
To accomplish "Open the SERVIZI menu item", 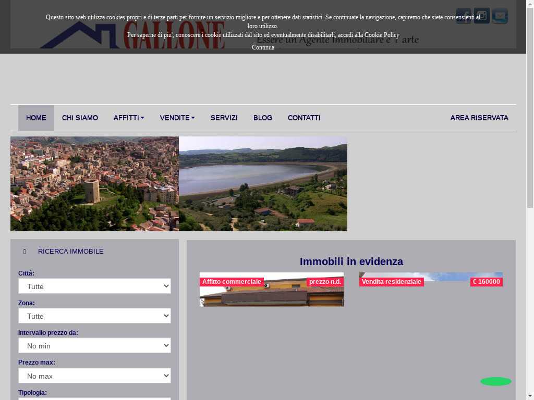I will click(x=224, y=118).
